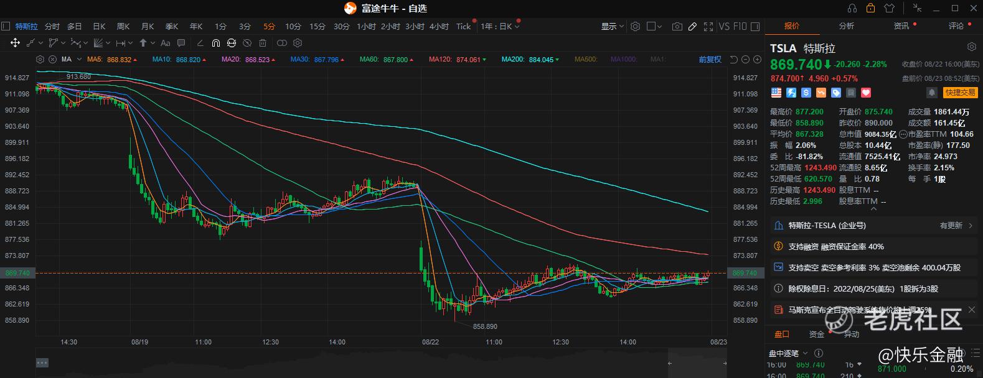Image resolution: width=983 pixels, height=378 pixels.
Task: Switch to the 分时 timeframe tab
Action: 52,26
